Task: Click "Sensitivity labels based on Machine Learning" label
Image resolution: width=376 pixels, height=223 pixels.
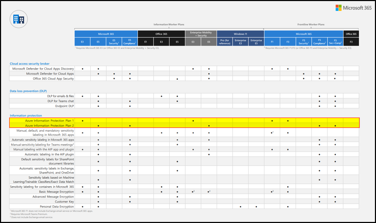Action: click(x=44, y=180)
